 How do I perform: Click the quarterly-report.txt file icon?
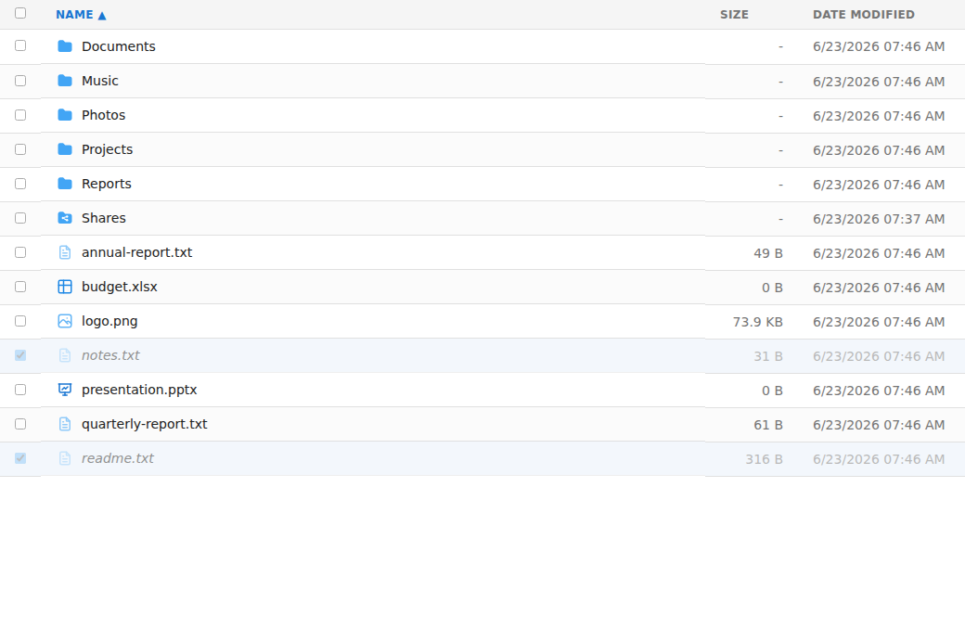point(65,424)
